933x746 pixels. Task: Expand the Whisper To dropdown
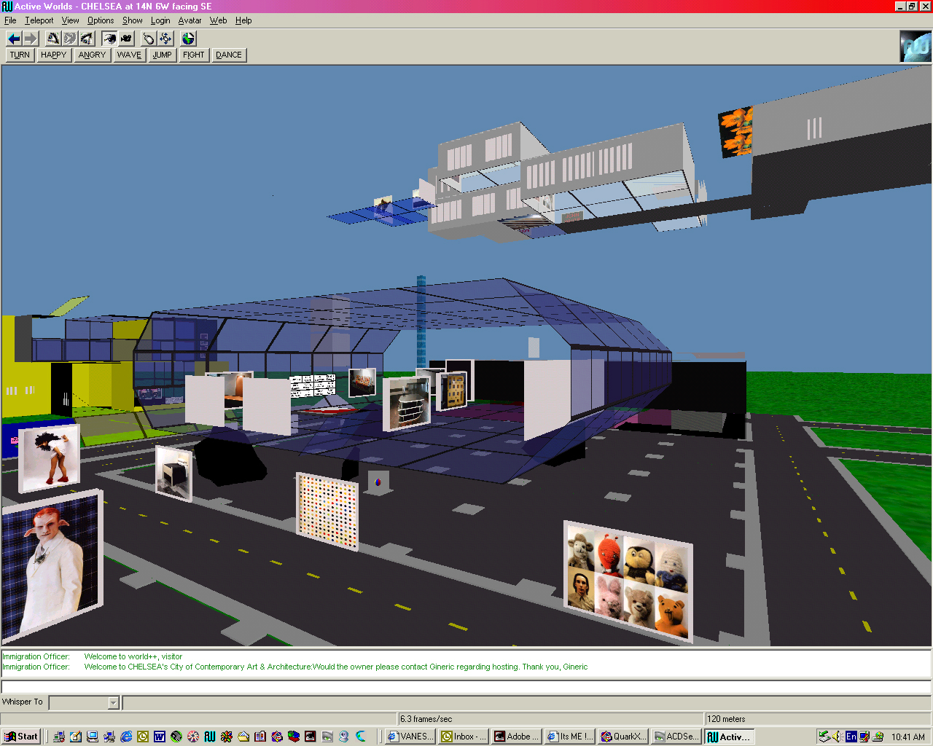click(113, 703)
